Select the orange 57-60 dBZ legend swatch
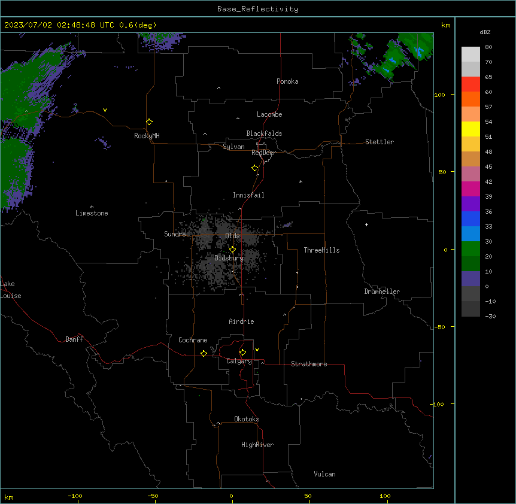The width and height of the screenshot is (516, 504). pyautogui.click(x=471, y=99)
